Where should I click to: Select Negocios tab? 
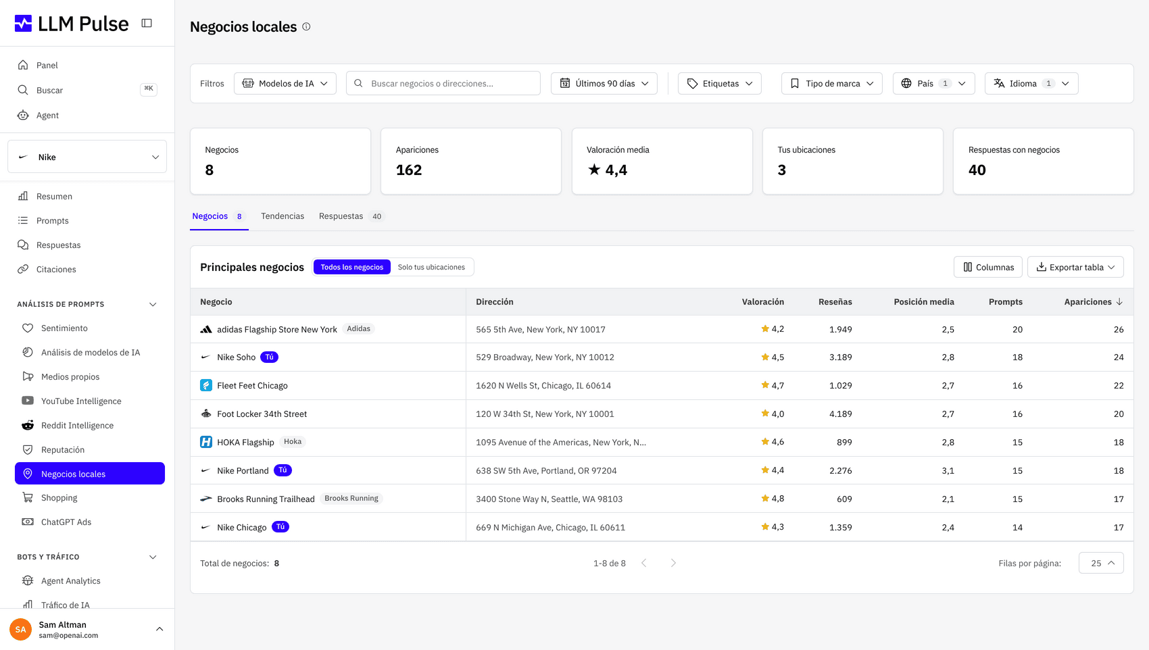(x=219, y=216)
